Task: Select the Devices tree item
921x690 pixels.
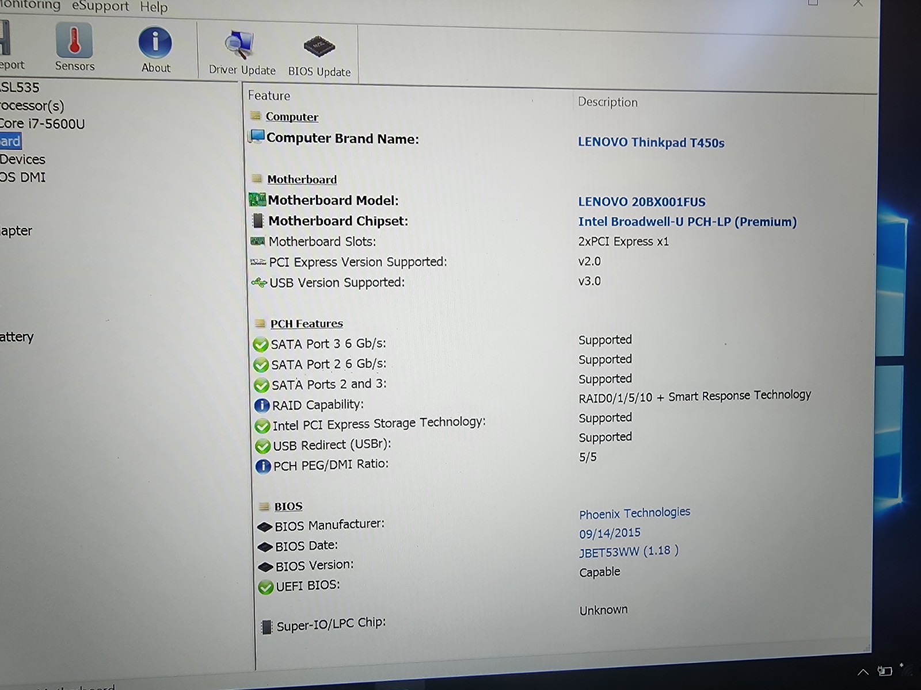Action: coord(22,159)
